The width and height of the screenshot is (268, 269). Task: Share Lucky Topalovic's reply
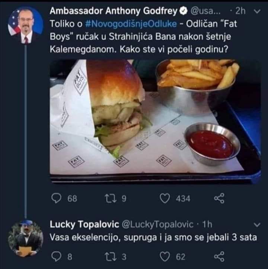pos(219,257)
